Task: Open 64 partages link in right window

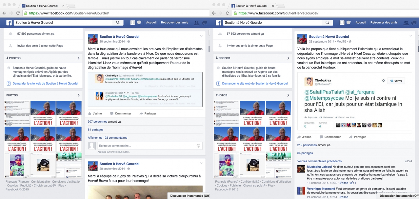Action: (x=305, y=153)
